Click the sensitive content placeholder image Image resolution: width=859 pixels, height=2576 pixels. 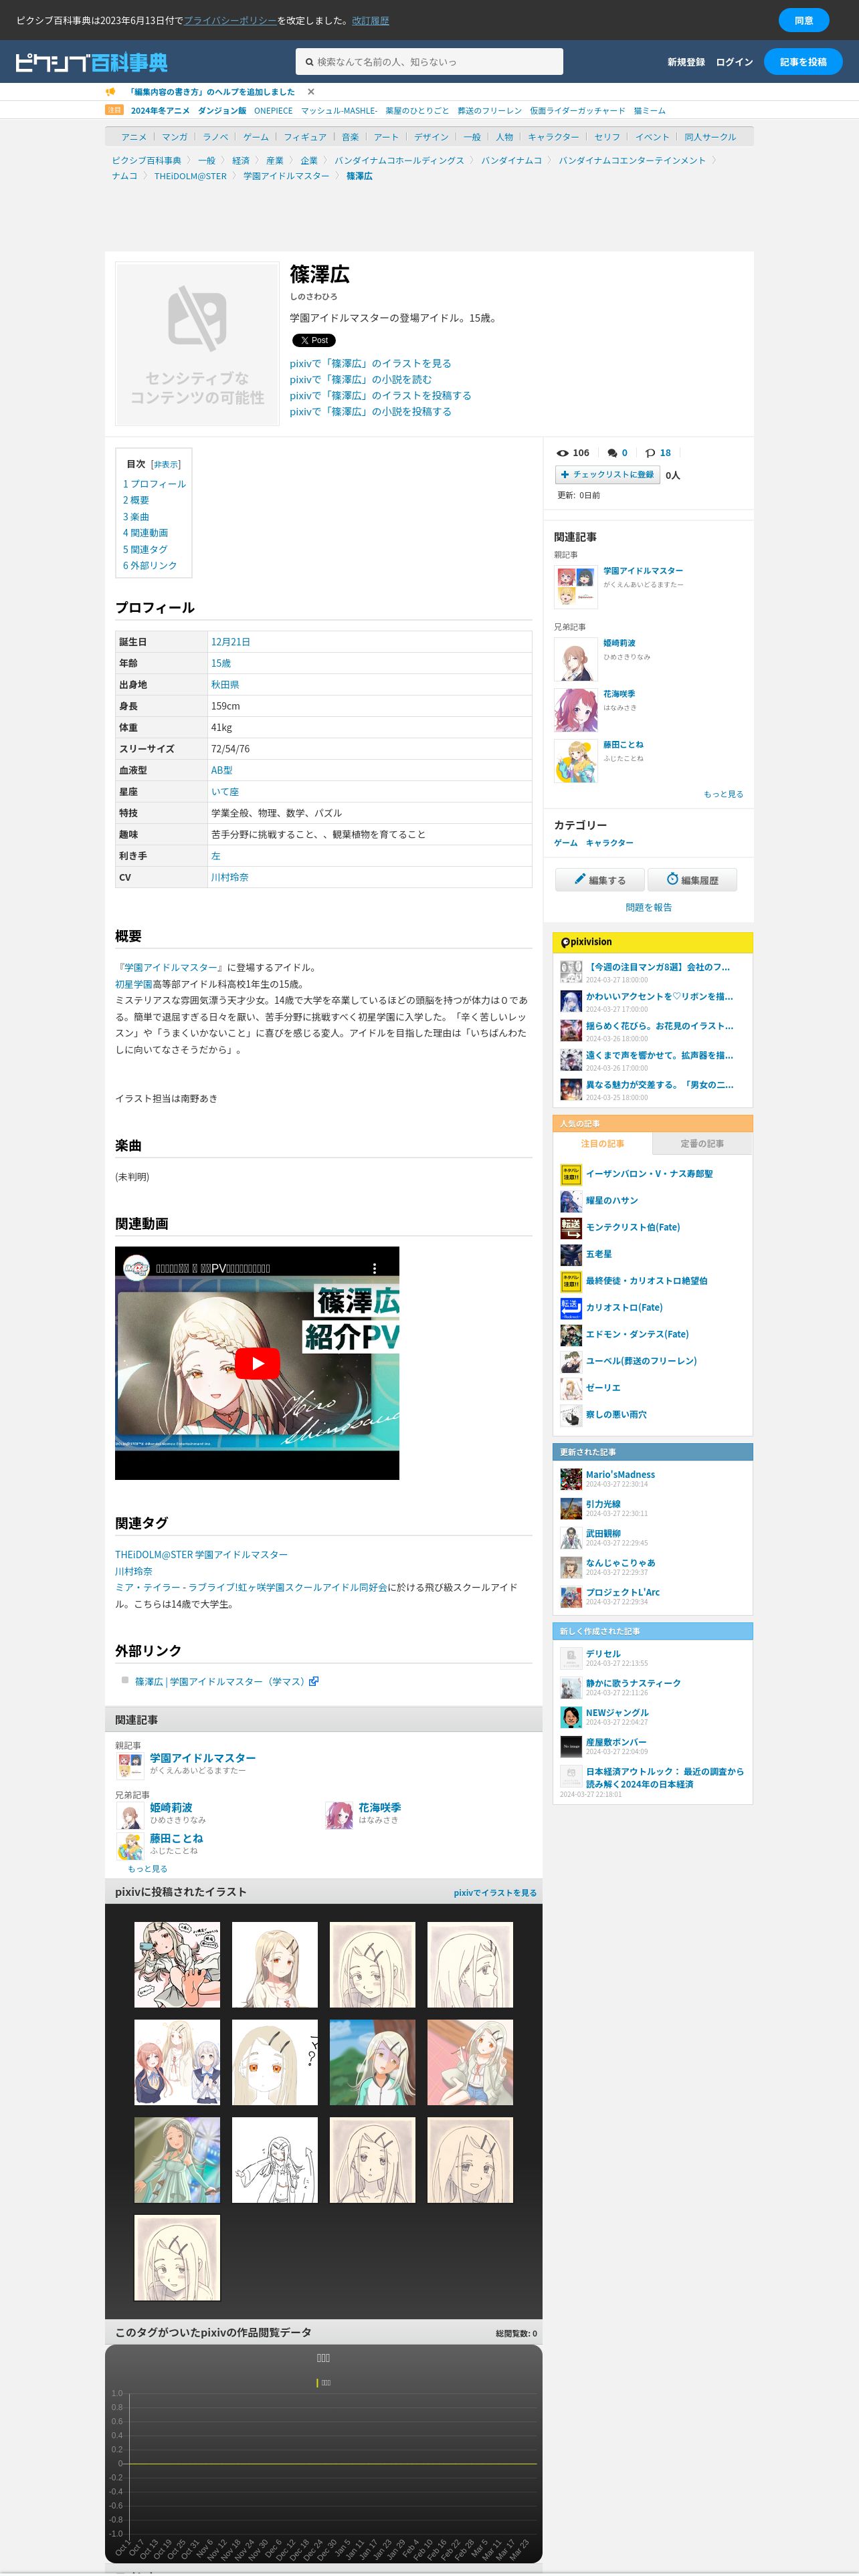click(197, 344)
